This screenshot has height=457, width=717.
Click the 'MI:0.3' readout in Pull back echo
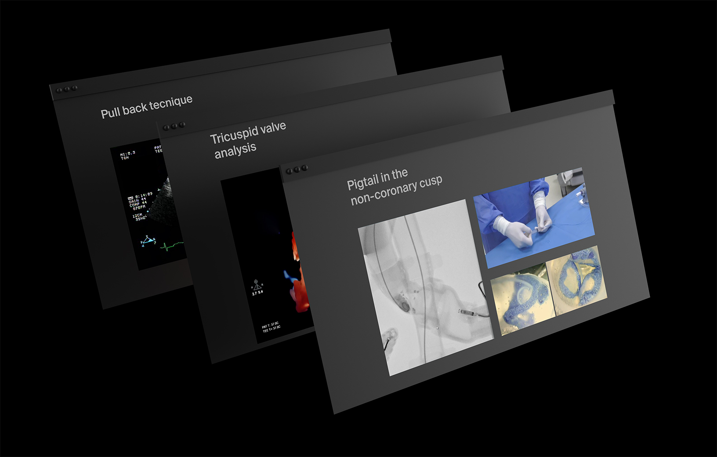[x=127, y=153]
